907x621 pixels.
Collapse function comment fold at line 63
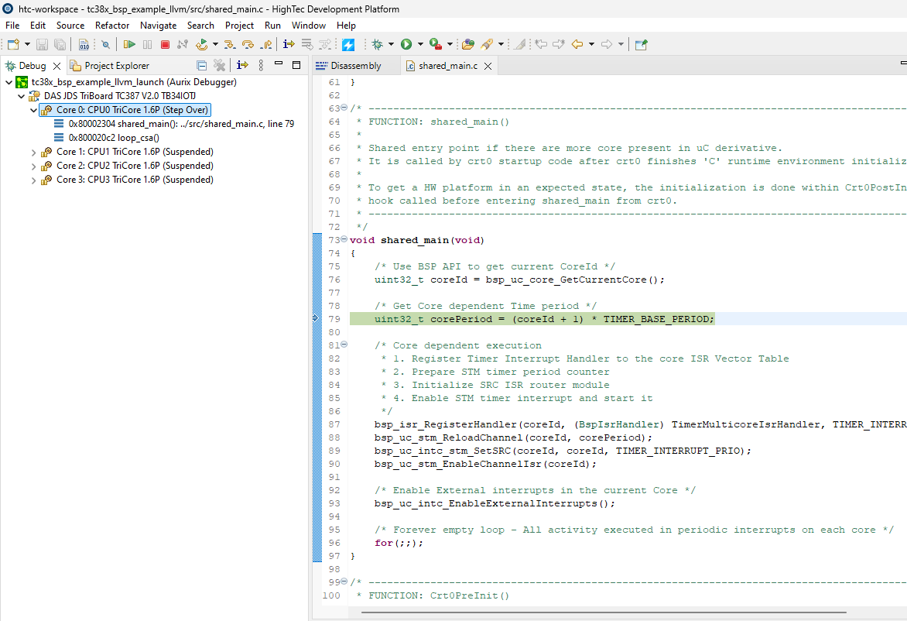click(344, 108)
